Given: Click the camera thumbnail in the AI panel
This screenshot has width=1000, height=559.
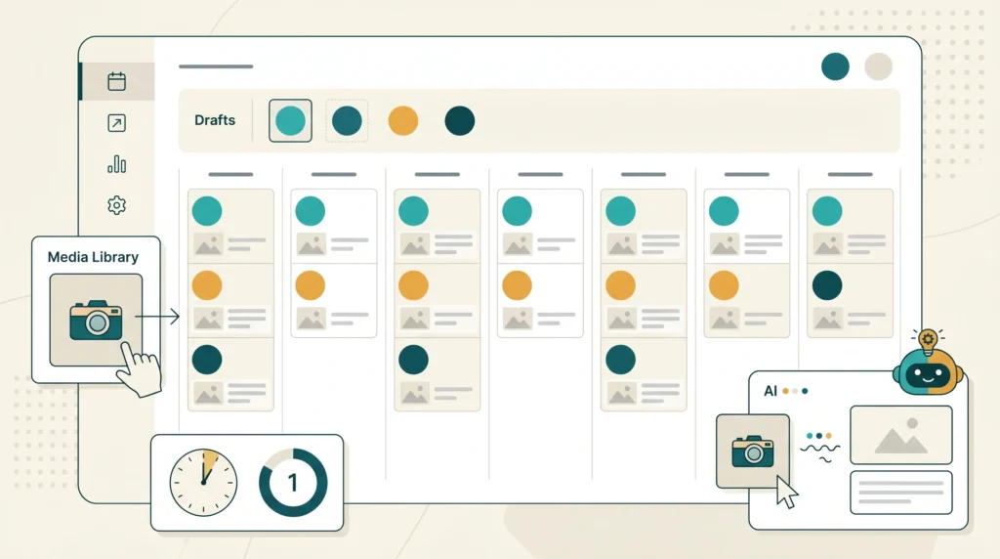Looking at the screenshot, I should (753, 451).
